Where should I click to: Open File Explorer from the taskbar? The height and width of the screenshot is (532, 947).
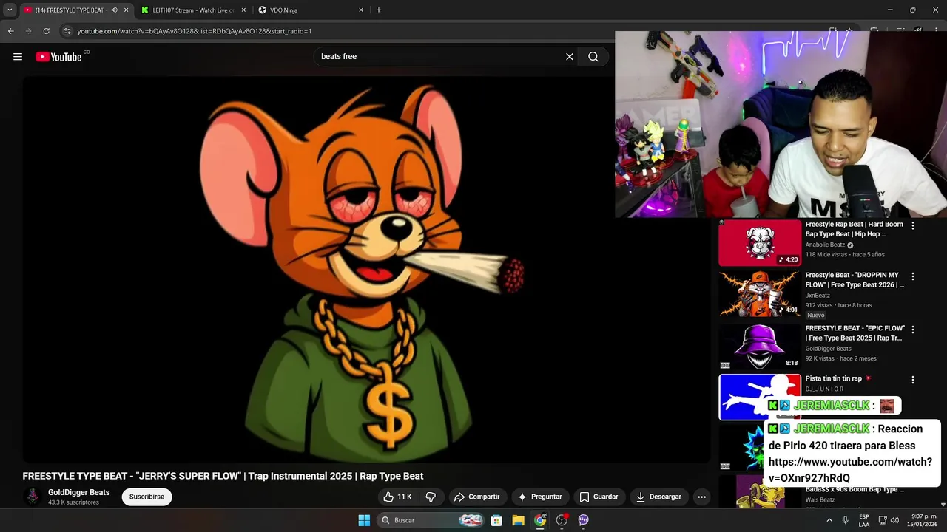tap(518, 520)
